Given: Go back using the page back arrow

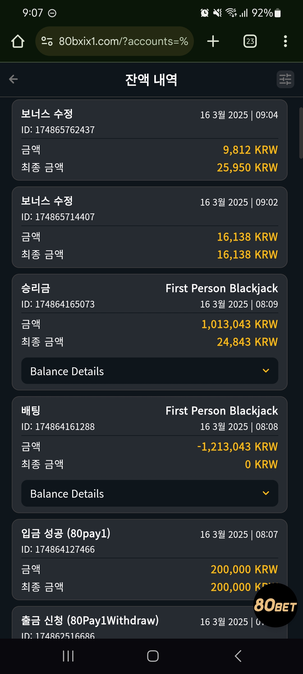Looking at the screenshot, I should [x=13, y=79].
